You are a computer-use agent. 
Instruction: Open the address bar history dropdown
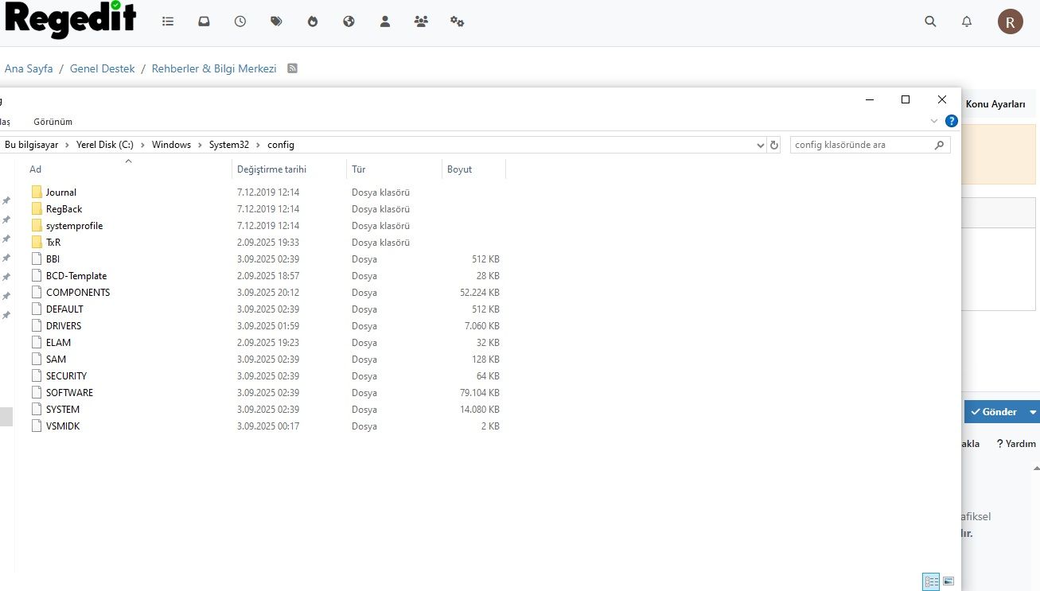761,145
